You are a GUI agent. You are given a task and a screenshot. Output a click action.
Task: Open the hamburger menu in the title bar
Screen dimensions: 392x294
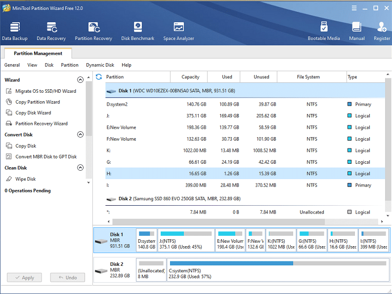point(354,8)
